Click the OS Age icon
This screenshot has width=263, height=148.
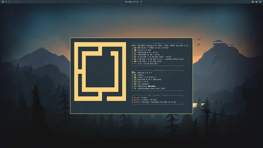coord(132,97)
